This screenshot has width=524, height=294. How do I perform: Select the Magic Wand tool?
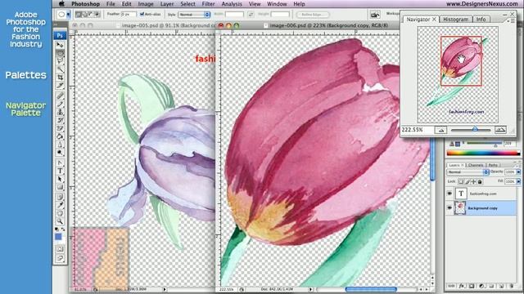(60, 69)
